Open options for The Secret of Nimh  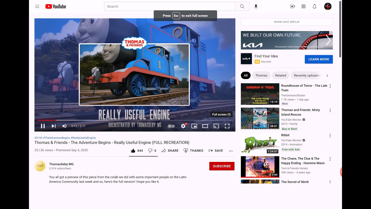330,182
